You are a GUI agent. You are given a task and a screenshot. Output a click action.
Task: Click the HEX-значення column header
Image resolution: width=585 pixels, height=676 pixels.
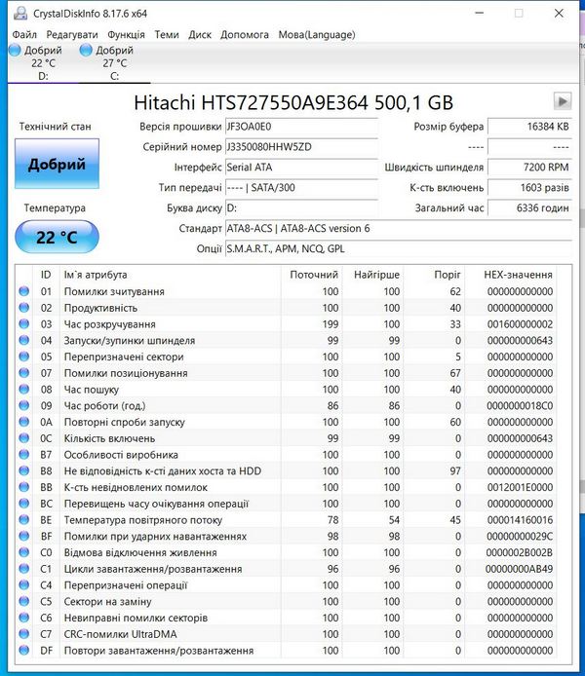pos(519,275)
